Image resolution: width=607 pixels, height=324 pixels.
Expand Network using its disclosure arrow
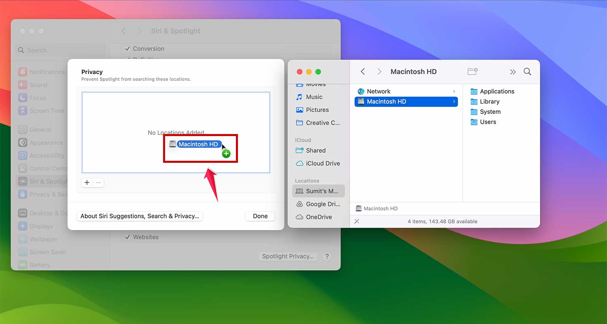[454, 91]
